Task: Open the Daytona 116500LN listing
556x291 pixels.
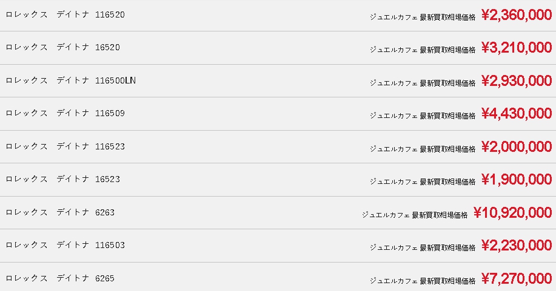Action: pyautogui.click(x=70, y=80)
